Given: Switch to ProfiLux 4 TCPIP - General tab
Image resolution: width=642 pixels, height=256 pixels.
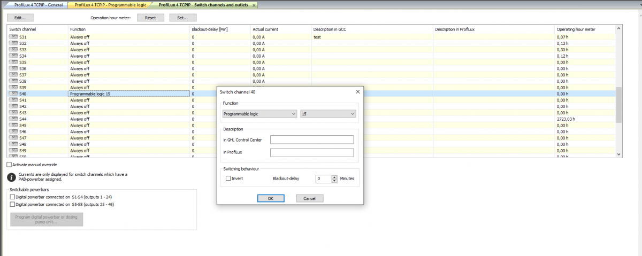Looking at the screenshot, I should 39,5.
